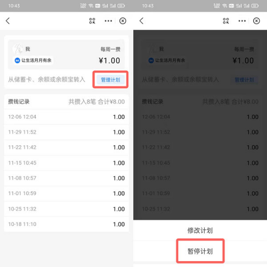Open record 11-01 10:59 in left screen
The image size is (267, 267).
[66, 194]
